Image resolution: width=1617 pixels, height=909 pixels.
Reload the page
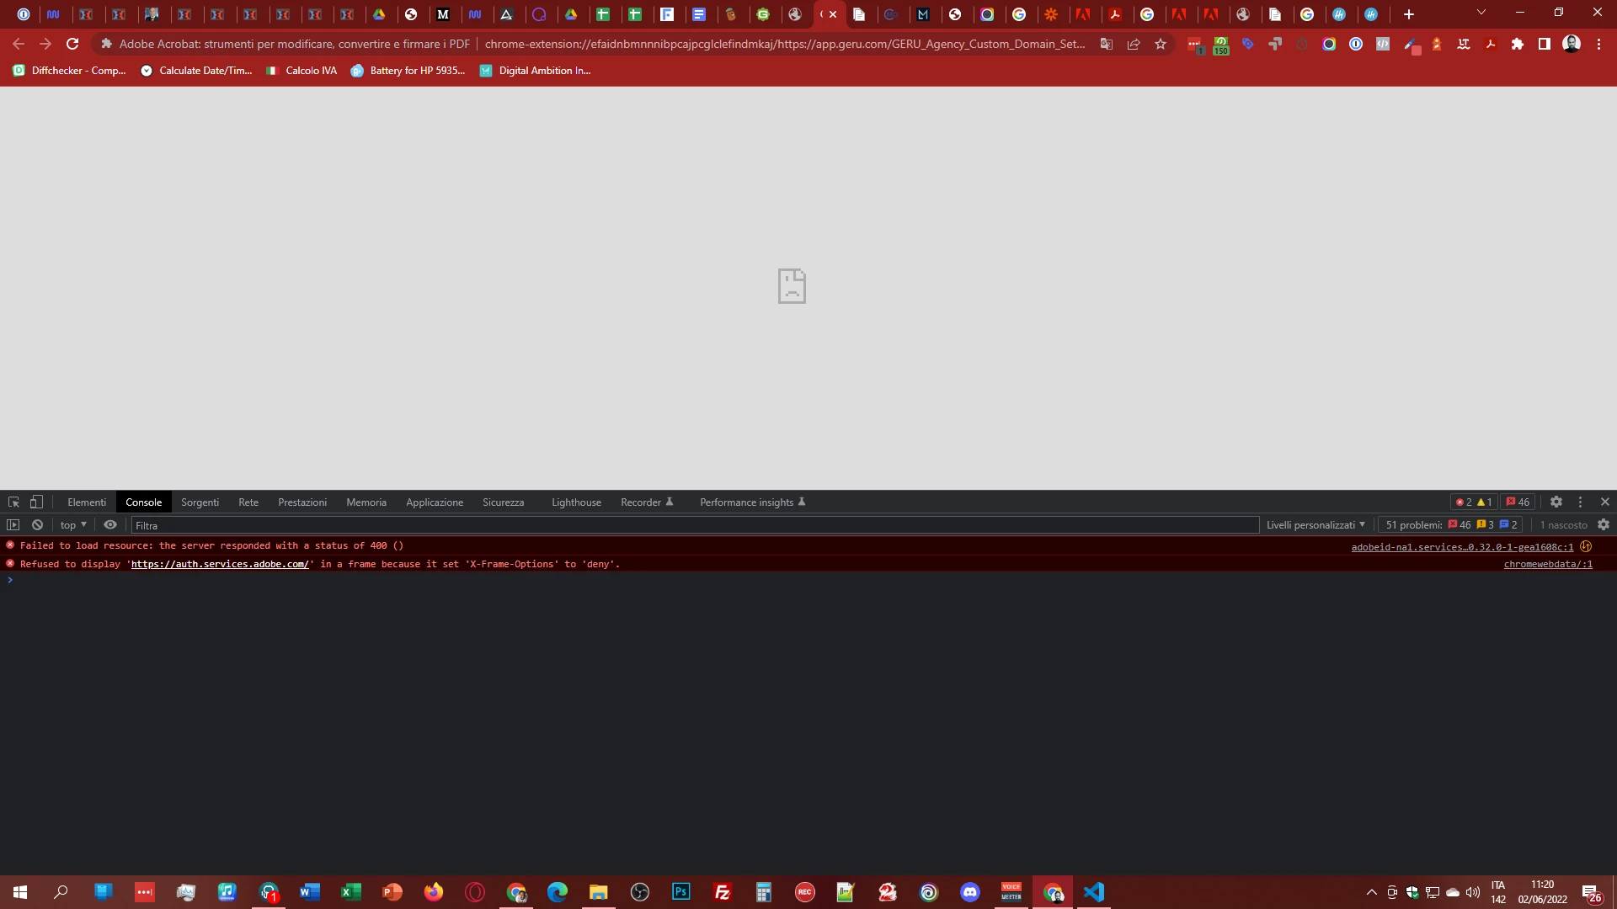[x=72, y=44]
